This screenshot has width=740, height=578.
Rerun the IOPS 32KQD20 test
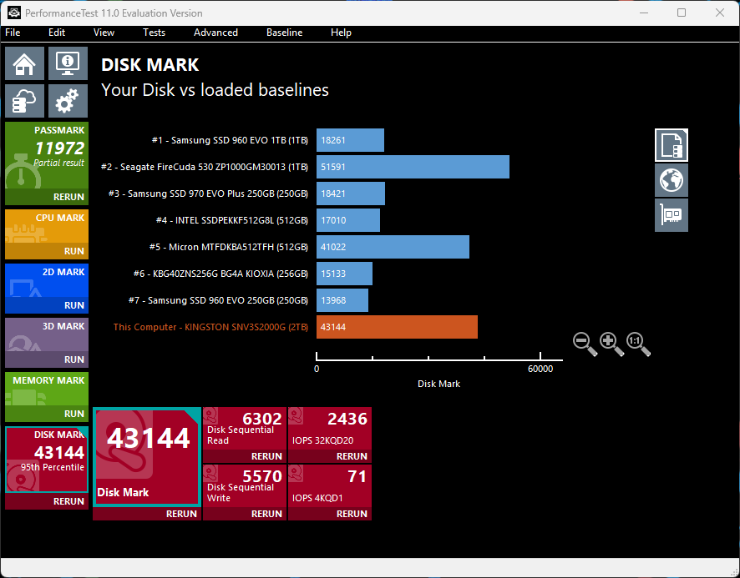click(330, 456)
